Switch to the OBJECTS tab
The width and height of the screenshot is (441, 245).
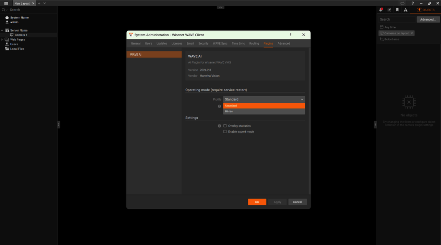426,10
